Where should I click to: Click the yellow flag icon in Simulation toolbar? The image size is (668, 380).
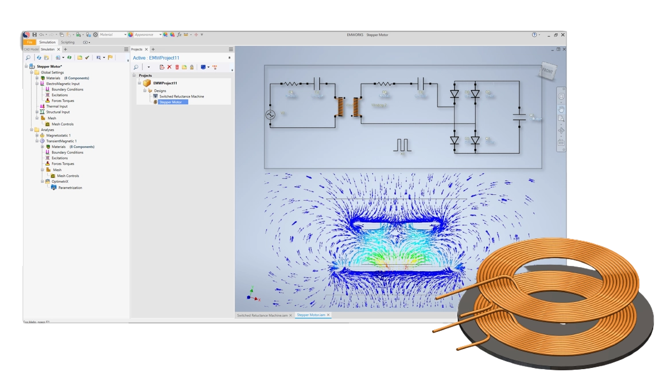111,58
